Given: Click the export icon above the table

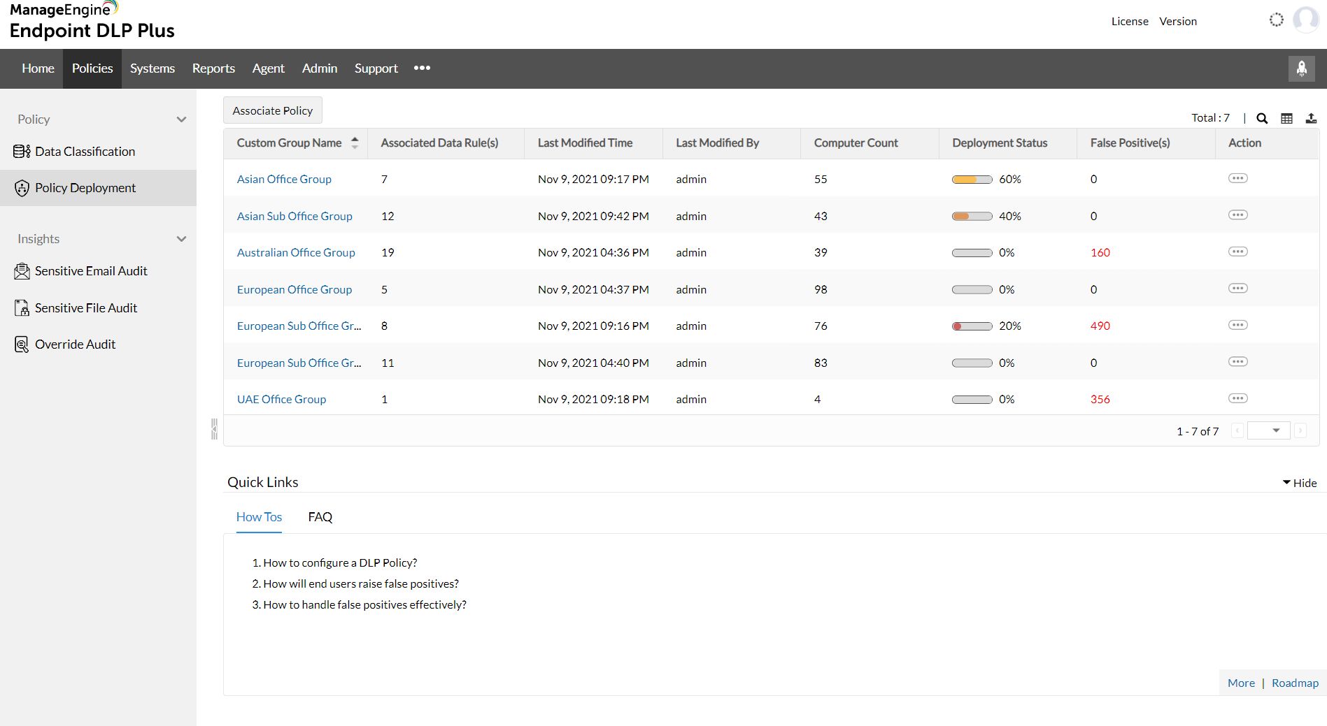Looking at the screenshot, I should 1311,118.
